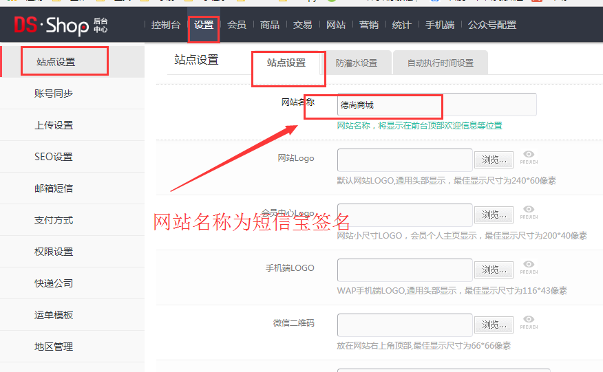Open 运单模板 in the sidebar
This screenshot has width=603, height=372.
click(54, 315)
